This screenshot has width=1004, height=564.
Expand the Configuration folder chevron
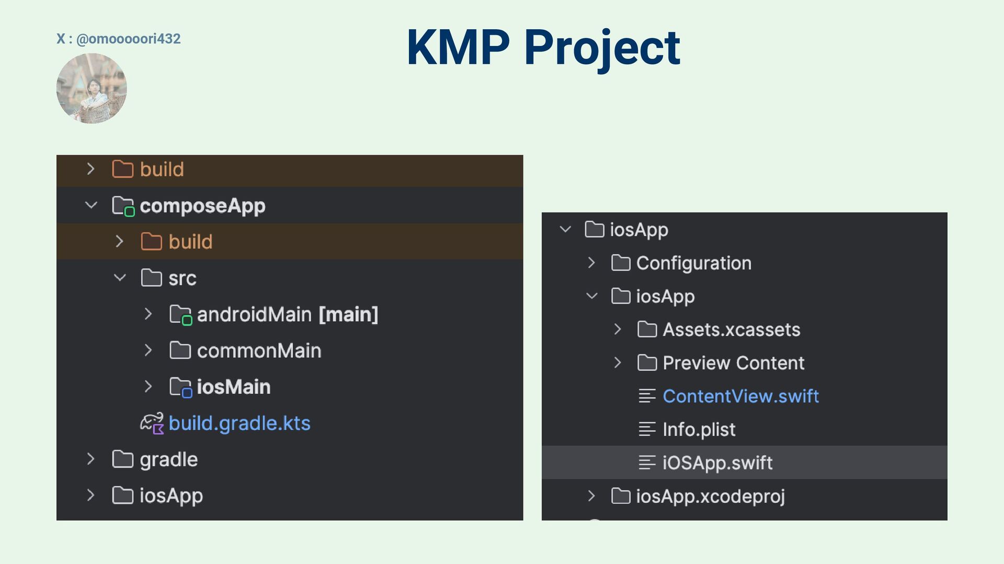(591, 263)
